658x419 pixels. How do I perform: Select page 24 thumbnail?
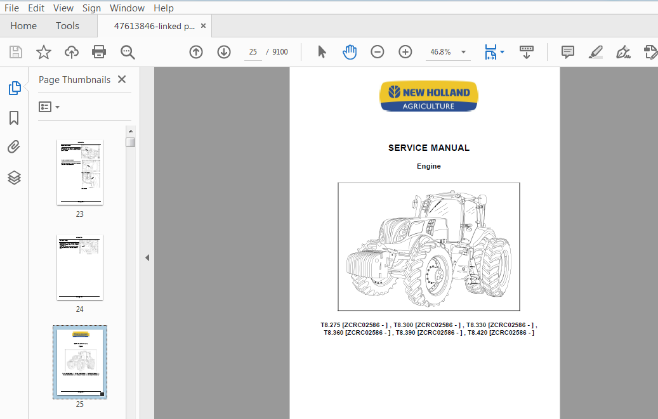pos(80,267)
